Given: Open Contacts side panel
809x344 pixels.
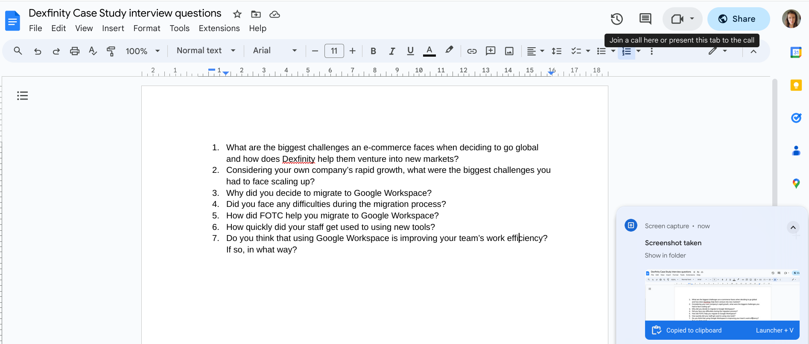Looking at the screenshot, I should tap(796, 151).
